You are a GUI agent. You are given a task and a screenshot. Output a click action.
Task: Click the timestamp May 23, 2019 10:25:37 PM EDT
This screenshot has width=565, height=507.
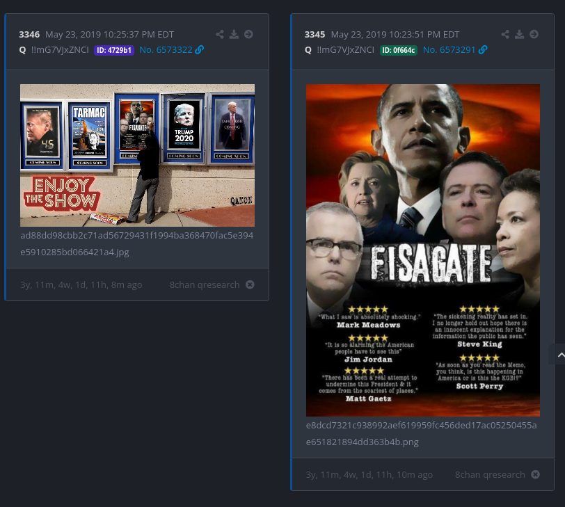(109, 35)
